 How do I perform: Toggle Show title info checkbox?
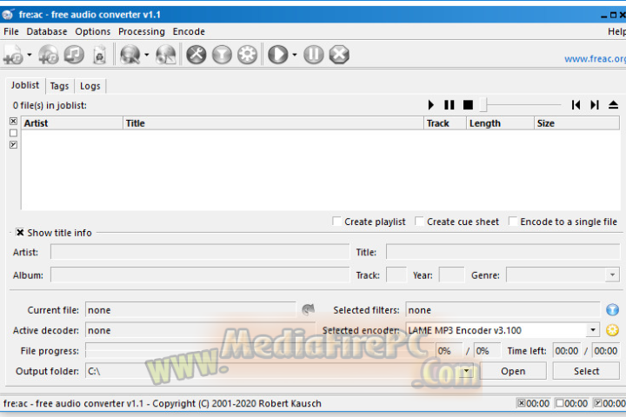pos(20,232)
